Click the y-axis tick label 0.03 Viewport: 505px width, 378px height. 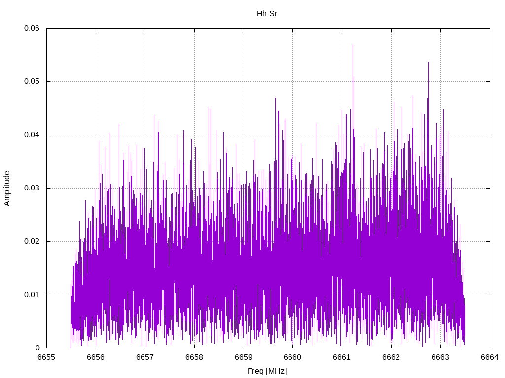(32, 188)
